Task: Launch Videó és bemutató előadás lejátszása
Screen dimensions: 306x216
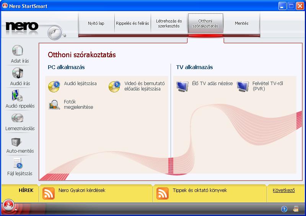Action: pos(114,86)
